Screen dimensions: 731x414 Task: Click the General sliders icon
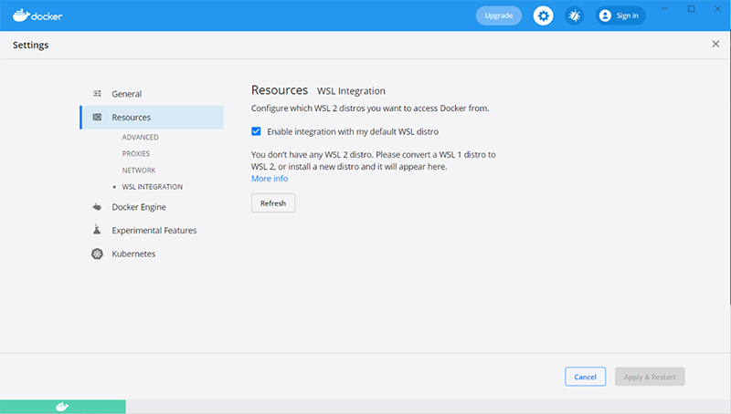coord(97,94)
